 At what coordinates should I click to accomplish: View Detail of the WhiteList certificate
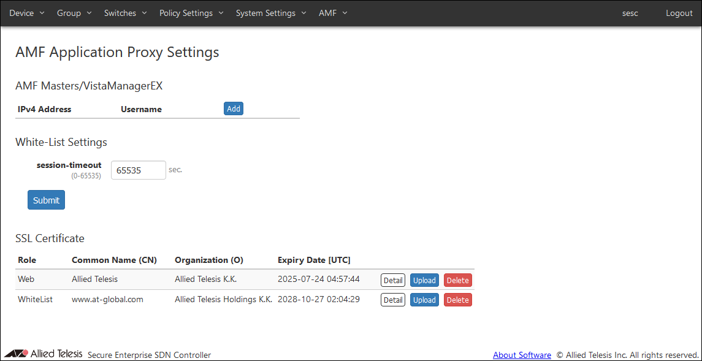click(x=393, y=300)
